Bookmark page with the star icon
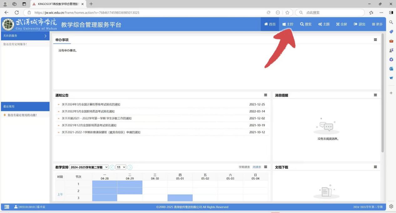The height and width of the screenshot is (213, 396). coord(287,12)
